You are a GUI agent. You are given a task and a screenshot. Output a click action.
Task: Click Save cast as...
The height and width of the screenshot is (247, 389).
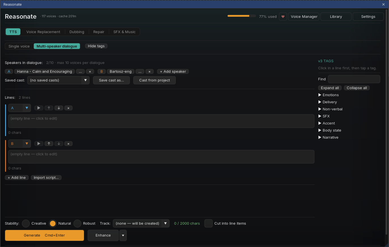tap(111, 80)
